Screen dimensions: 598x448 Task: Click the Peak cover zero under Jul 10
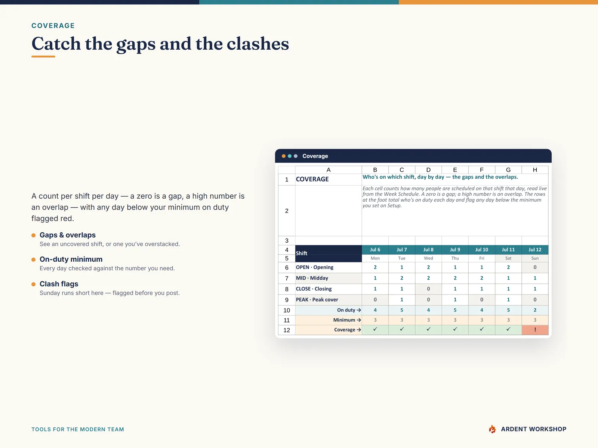click(x=482, y=300)
